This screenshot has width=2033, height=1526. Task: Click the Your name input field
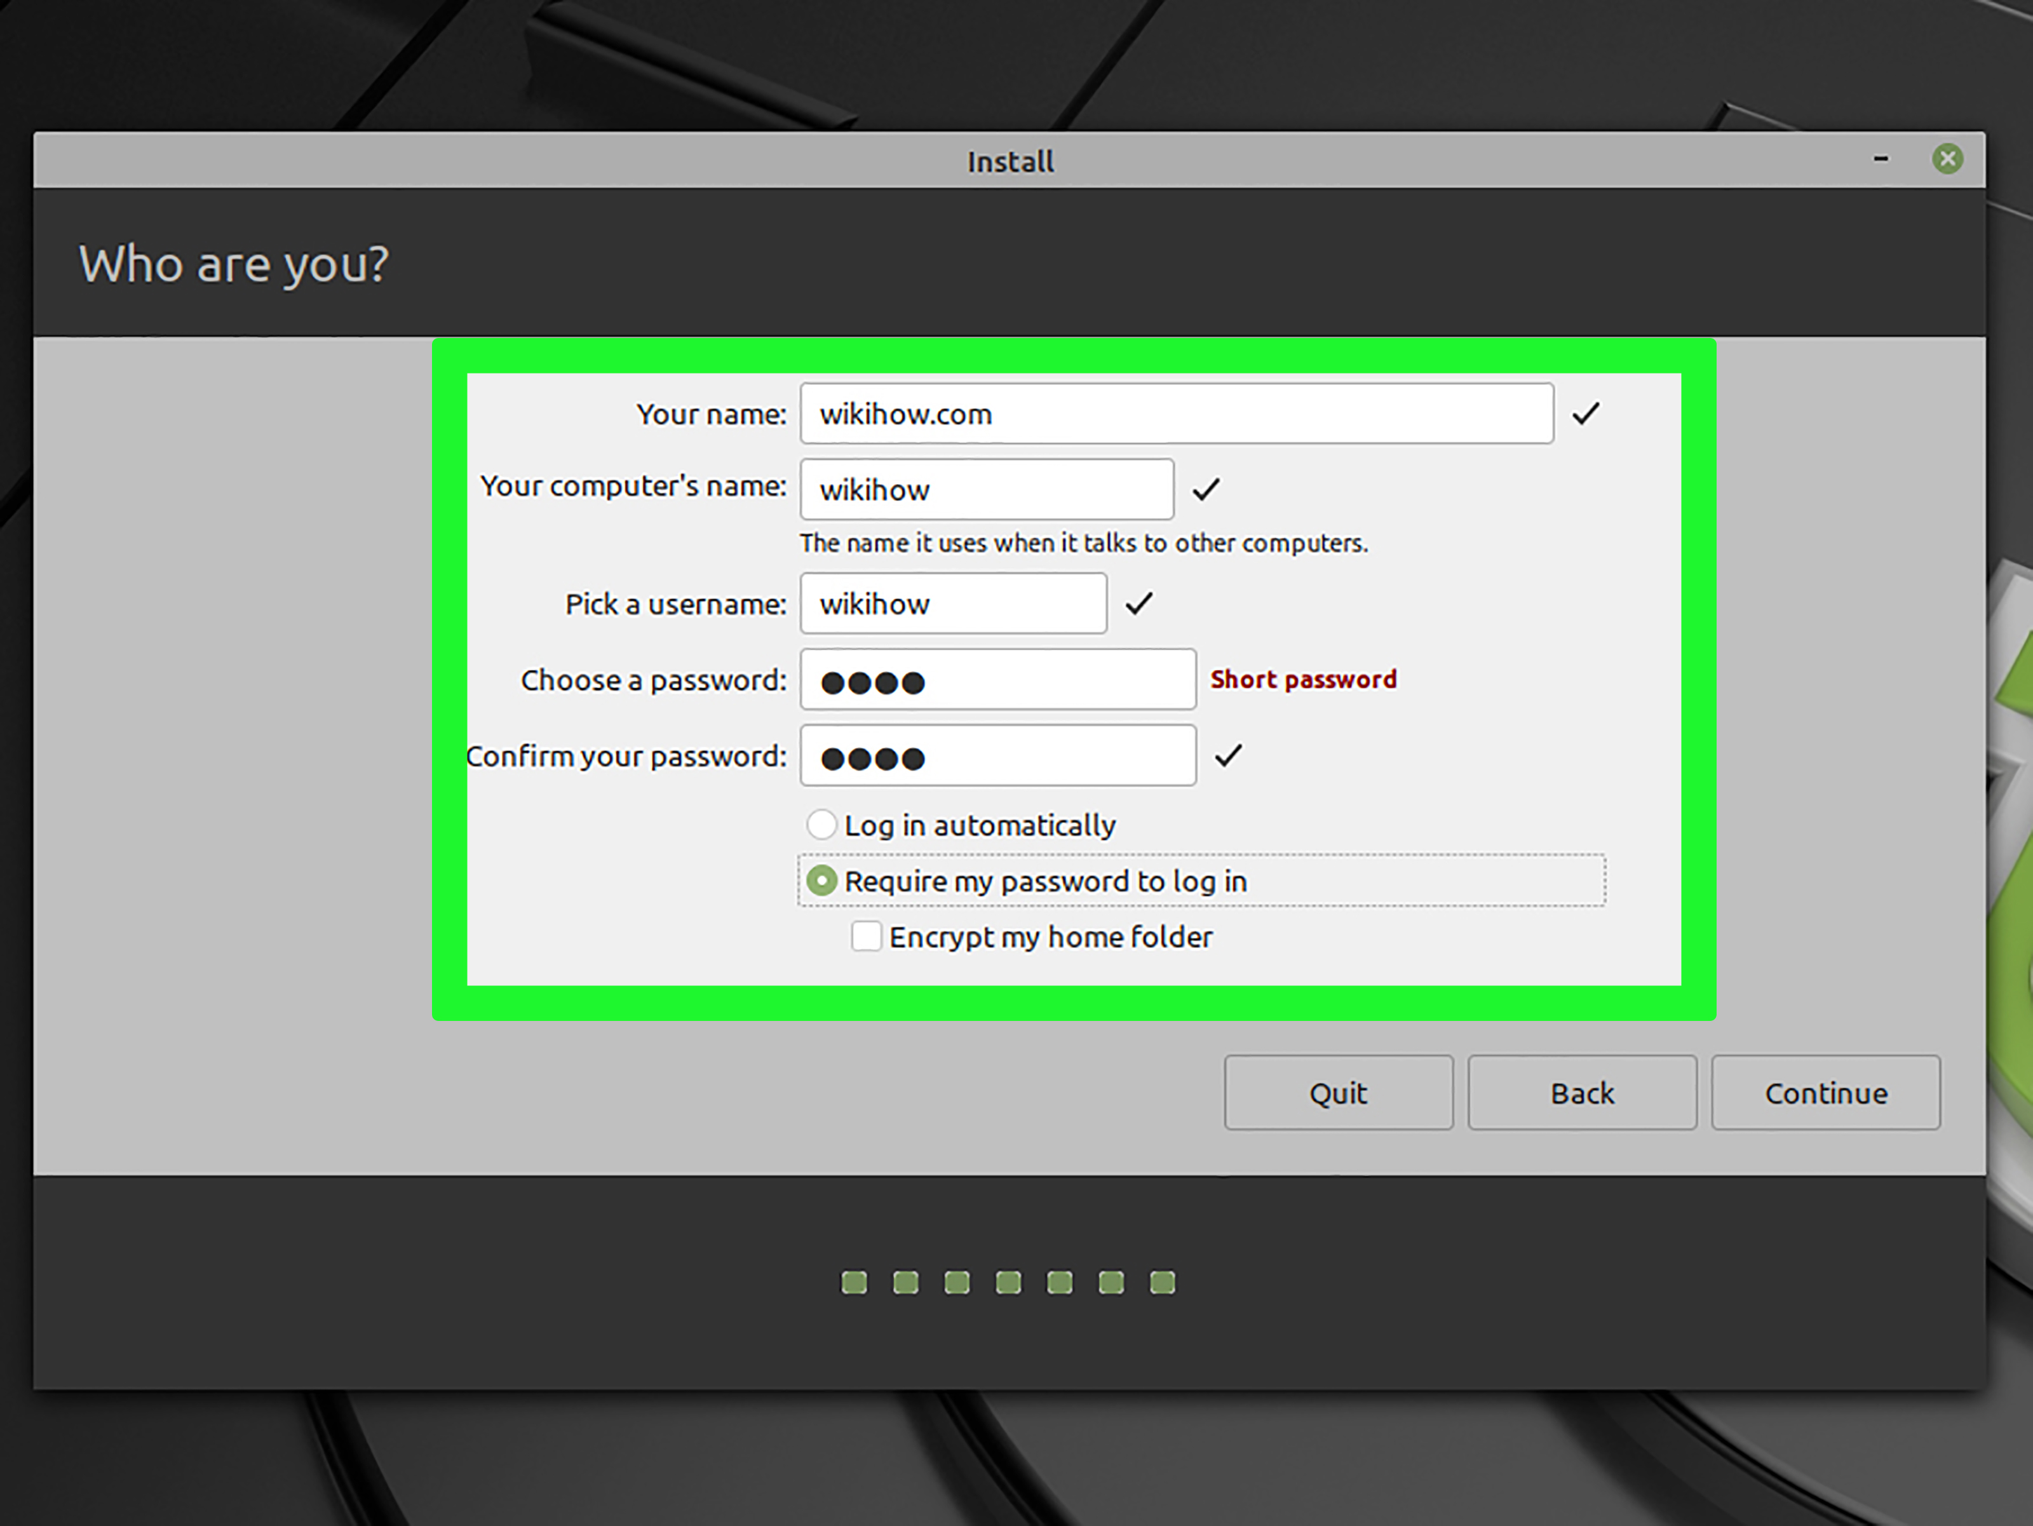pyautogui.click(x=1177, y=414)
